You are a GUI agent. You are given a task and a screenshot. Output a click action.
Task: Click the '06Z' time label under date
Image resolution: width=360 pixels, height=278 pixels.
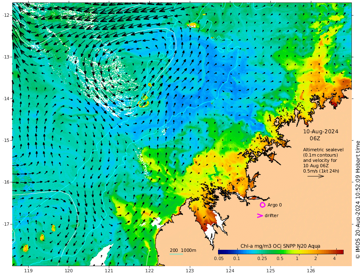[315, 138]
